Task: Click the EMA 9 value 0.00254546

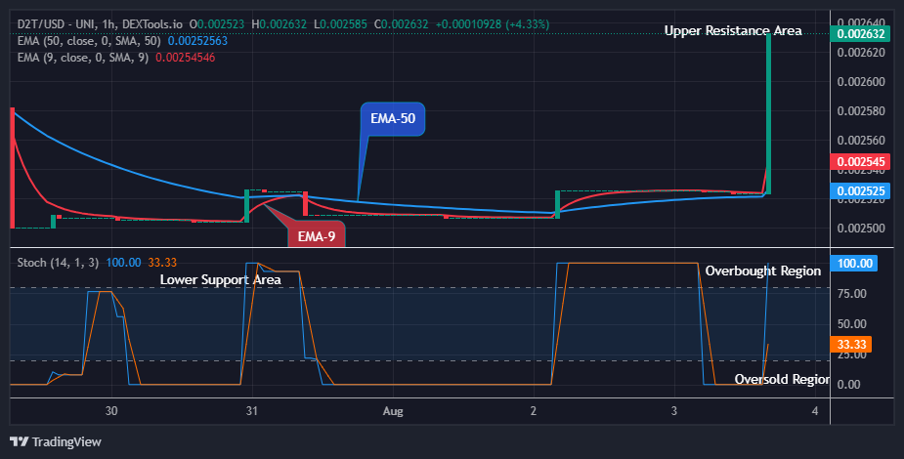Action: tap(185, 58)
